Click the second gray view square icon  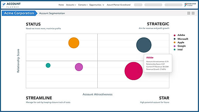click(193, 13)
